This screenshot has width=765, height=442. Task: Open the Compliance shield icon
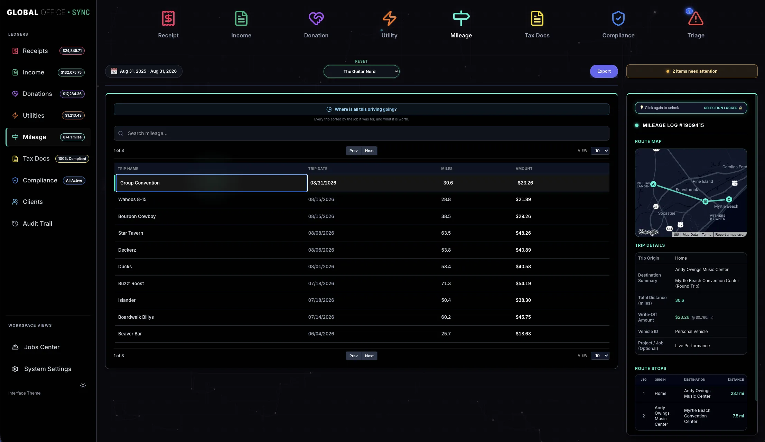(618, 18)
